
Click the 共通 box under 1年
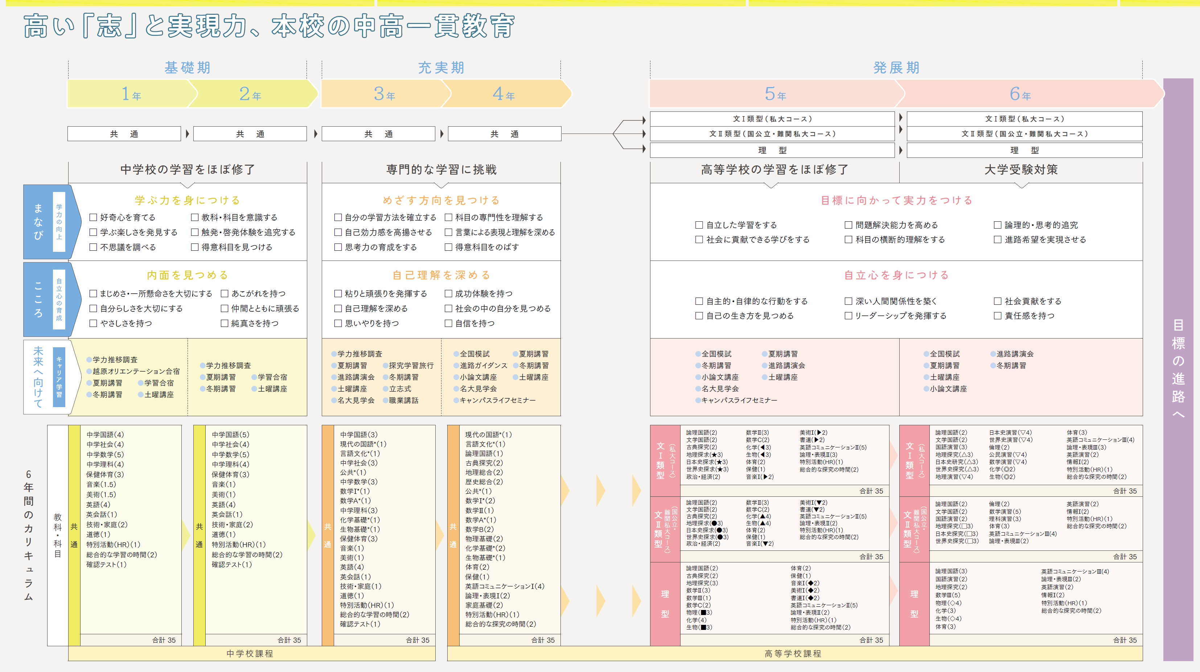(124, 134)
